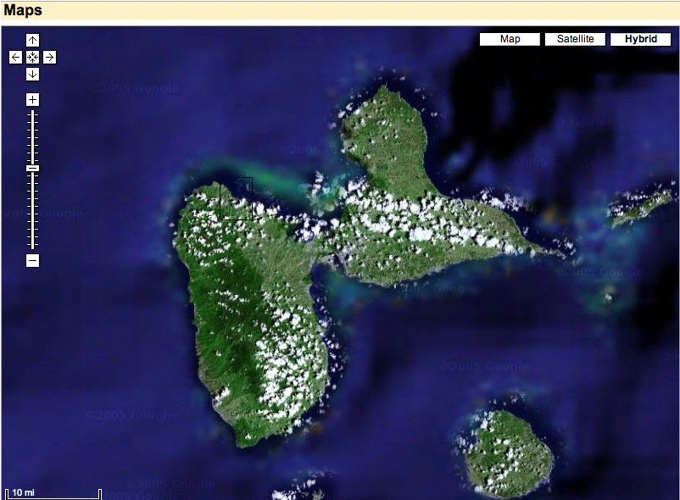Screen dimensions: 680x500
Task: Zoom out with the minus button
Action: [x=32, y=260]
